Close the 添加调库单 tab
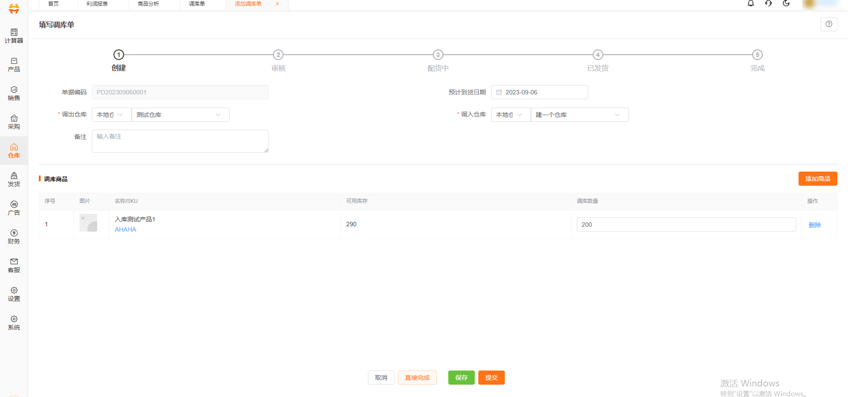 click(x=277, y=4)
